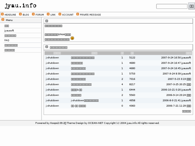Open the topic starting with j-shutdown text
The image size is (195, 146).
85,100
